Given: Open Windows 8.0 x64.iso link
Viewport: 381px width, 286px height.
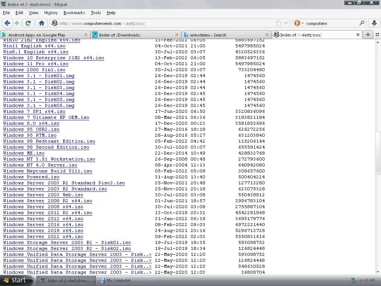Looking at the screenshot, I should (x=31, y=123).
